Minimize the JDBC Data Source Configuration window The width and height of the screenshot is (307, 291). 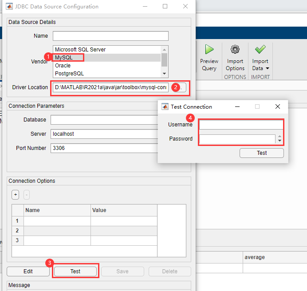145,7
